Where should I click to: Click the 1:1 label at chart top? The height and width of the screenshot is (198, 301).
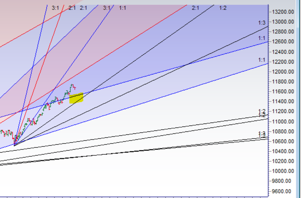tap(122, 8)
